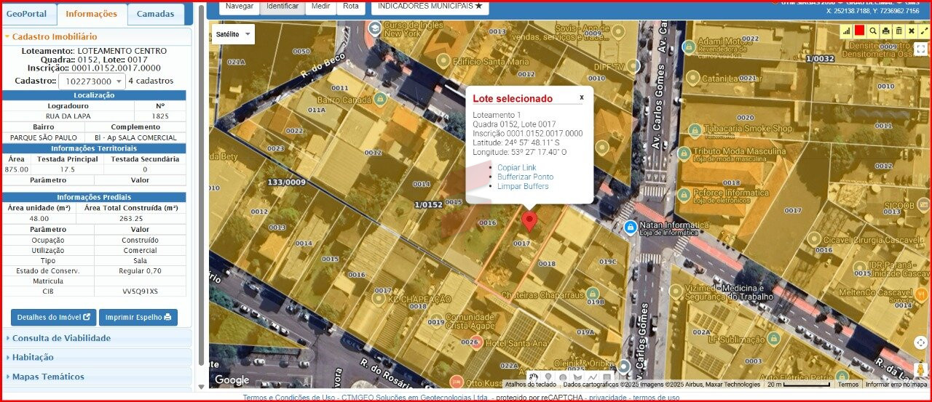Select the hand pan drawing tool
932x402 pixels.
tap(534, 377)
